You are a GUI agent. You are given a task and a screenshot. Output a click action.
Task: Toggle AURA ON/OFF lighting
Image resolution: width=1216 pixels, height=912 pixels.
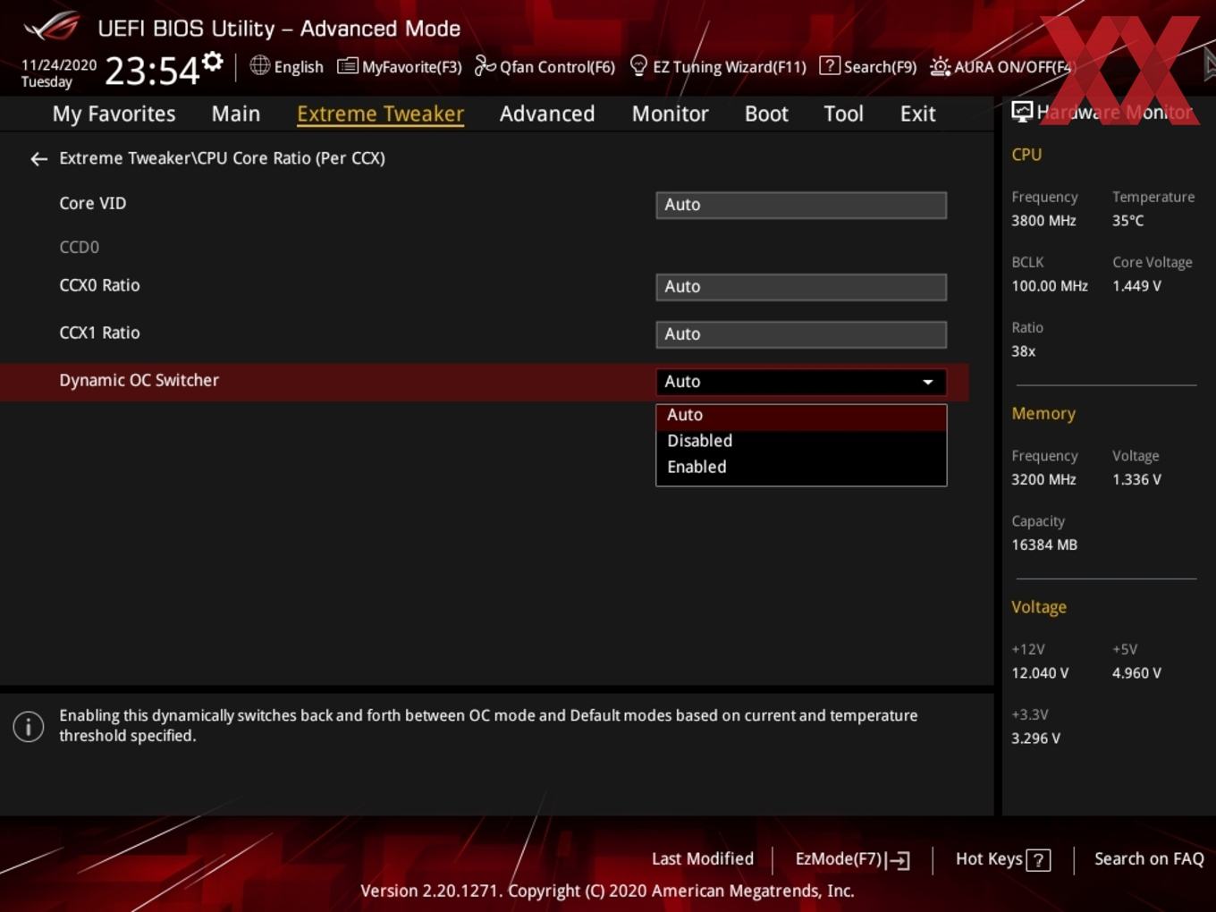(x=1001, y=66)
